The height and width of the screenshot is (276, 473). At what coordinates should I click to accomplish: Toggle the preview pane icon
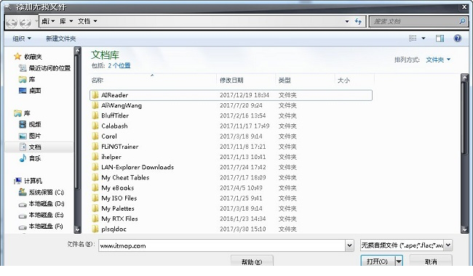tap(440, 38)
